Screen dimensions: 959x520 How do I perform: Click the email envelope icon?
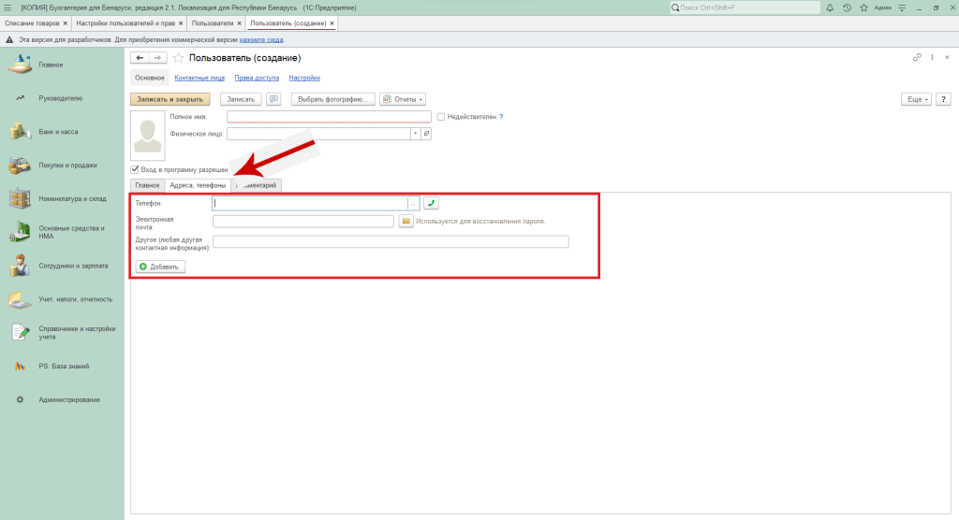406,222
